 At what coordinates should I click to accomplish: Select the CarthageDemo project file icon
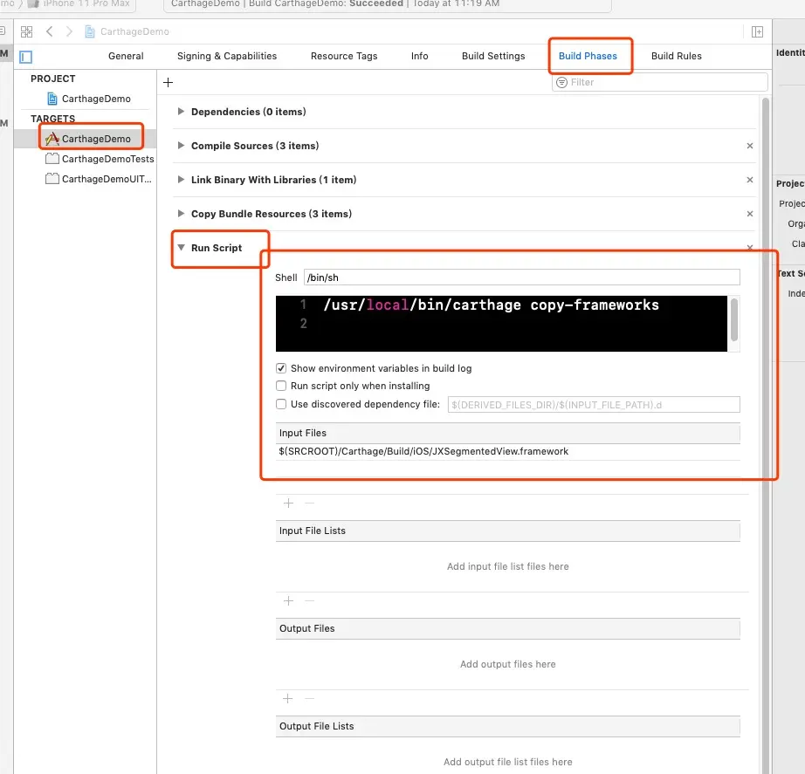pos(52,99)
